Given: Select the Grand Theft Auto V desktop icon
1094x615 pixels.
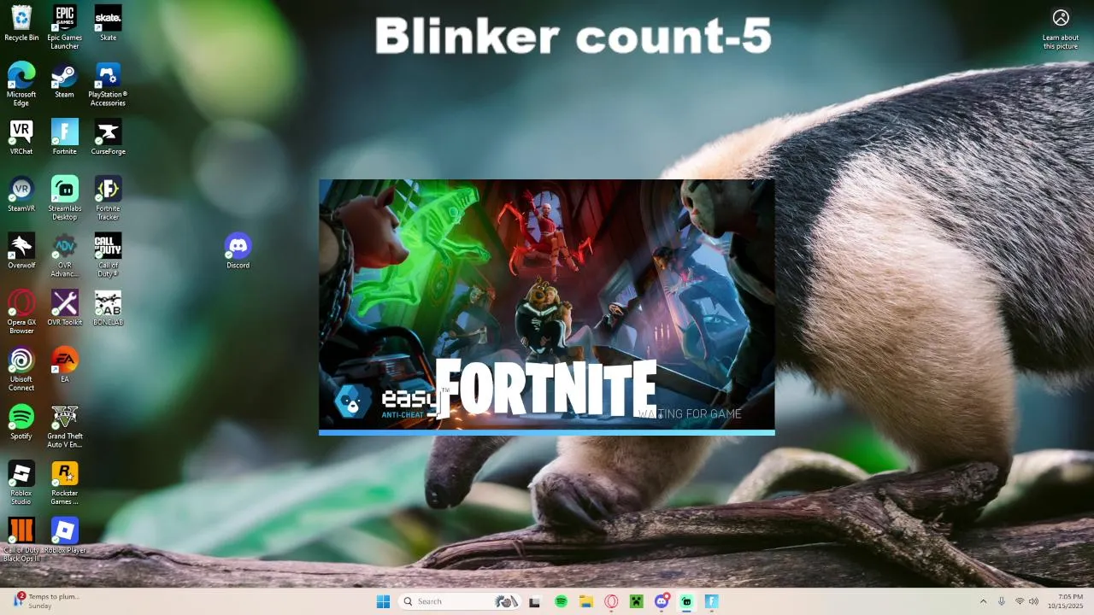Looking at the screenshot, I should coord(65,426).
